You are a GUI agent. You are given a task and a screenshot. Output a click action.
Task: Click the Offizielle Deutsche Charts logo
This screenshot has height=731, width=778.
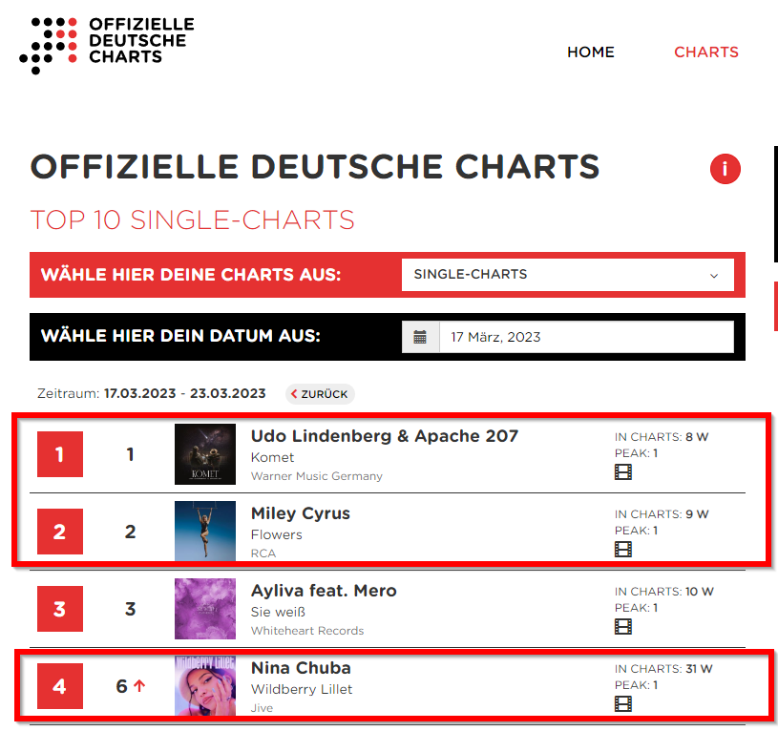coord(107,42)
